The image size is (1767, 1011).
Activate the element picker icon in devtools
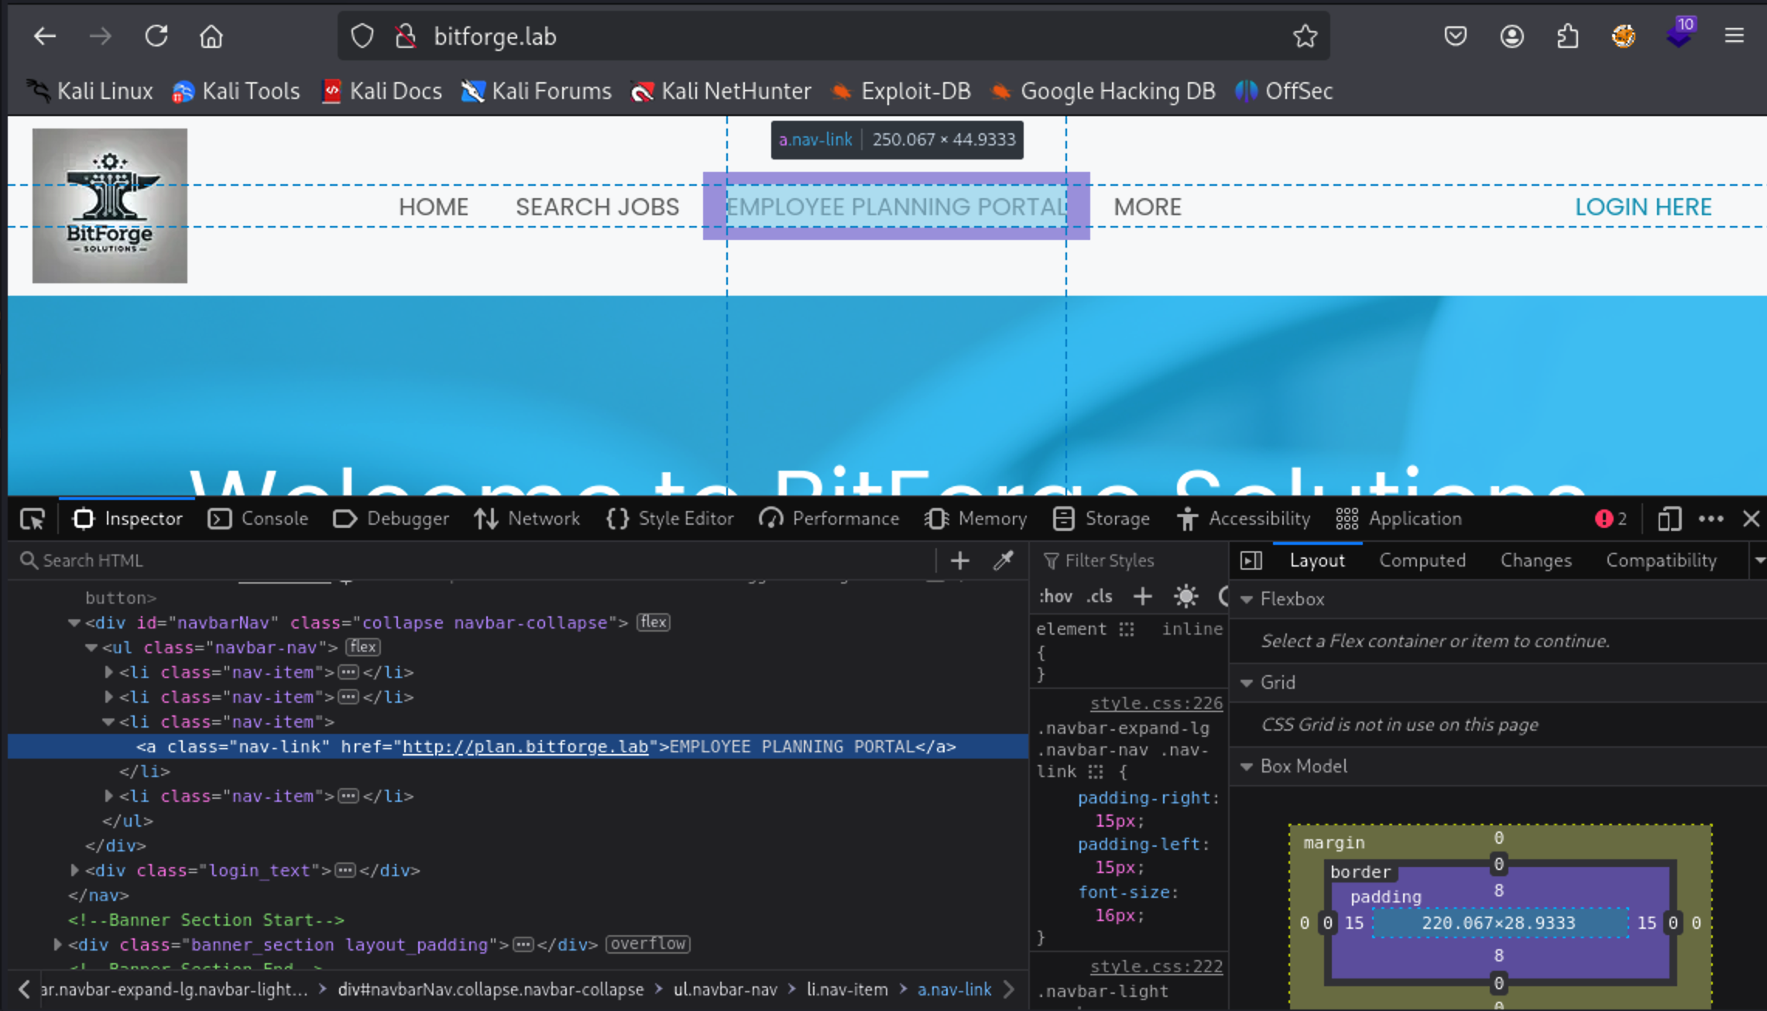pos(33,519)
